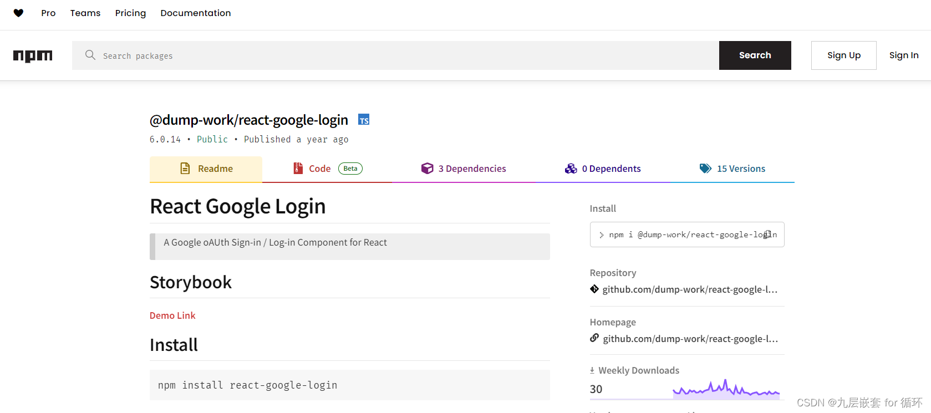Click the git diamond Repository icon
This screenshot has width=931, height=413.
[594, 289]
